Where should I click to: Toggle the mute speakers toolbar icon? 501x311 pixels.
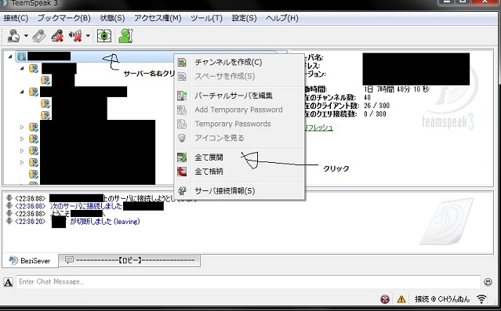(75, 36)
